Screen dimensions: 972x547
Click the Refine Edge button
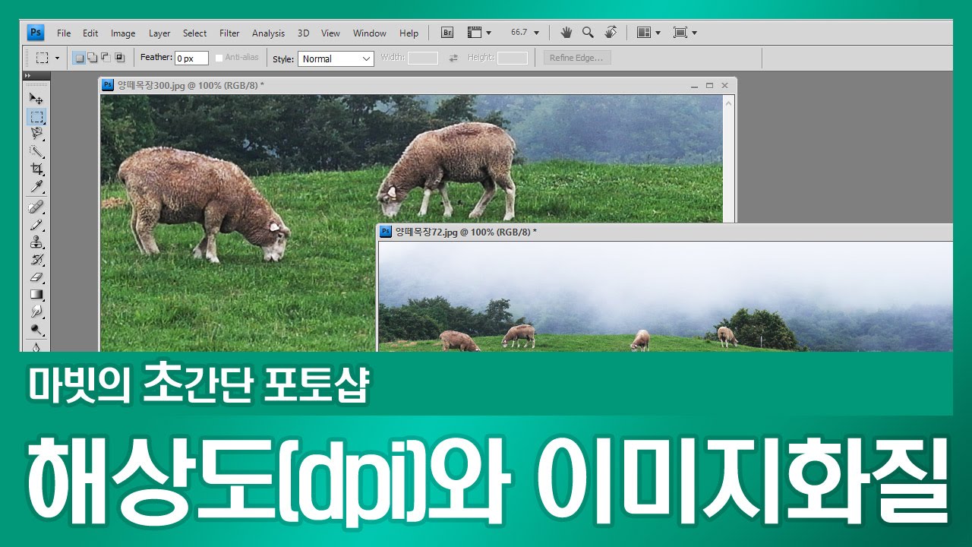click(577, 58)
